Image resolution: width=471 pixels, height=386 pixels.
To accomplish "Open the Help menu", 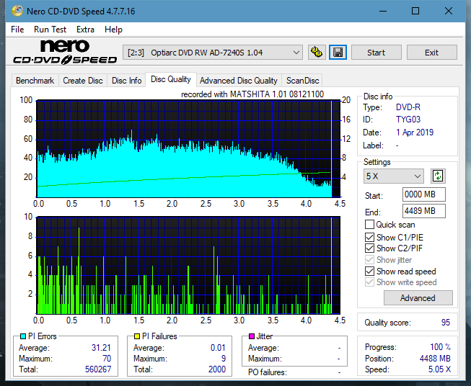I will [113, 30].
